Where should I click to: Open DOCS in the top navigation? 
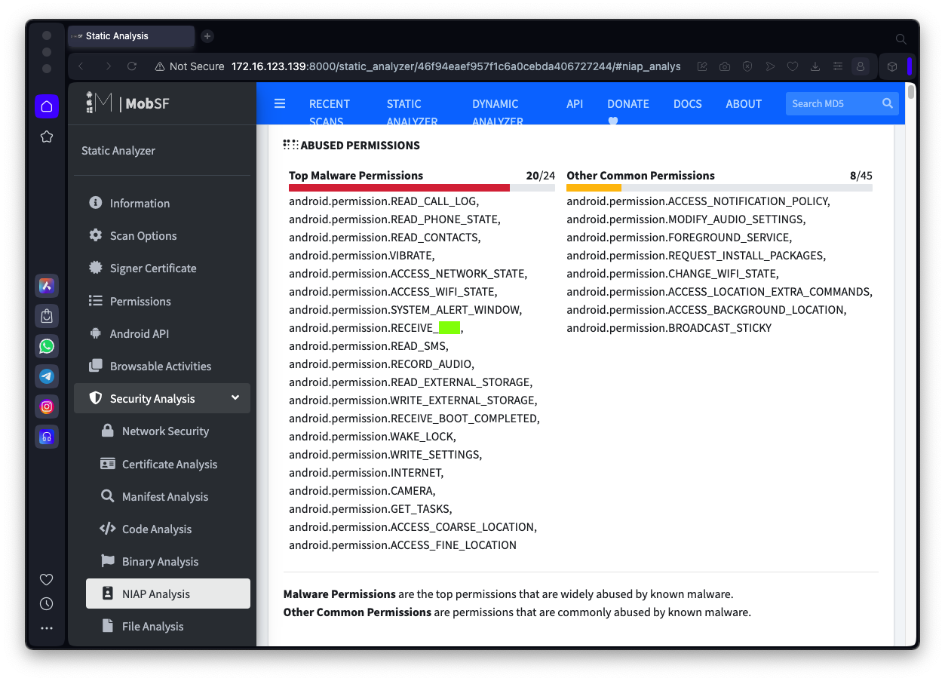coord(688,104)
